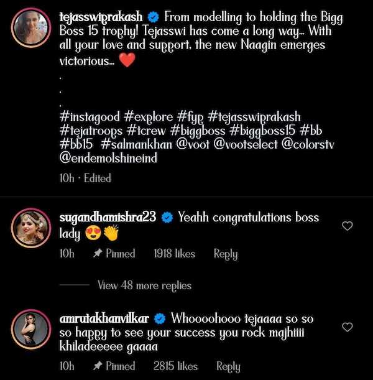Open amrutakhanvilkar's profile avatar
This screenshot has width=373, height=380.
pos(30,330)
